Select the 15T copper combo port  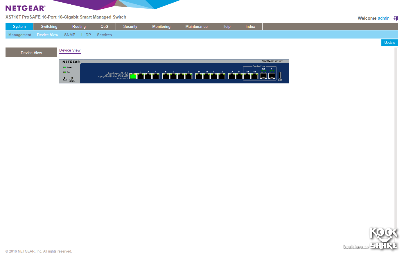pos(247,76)
